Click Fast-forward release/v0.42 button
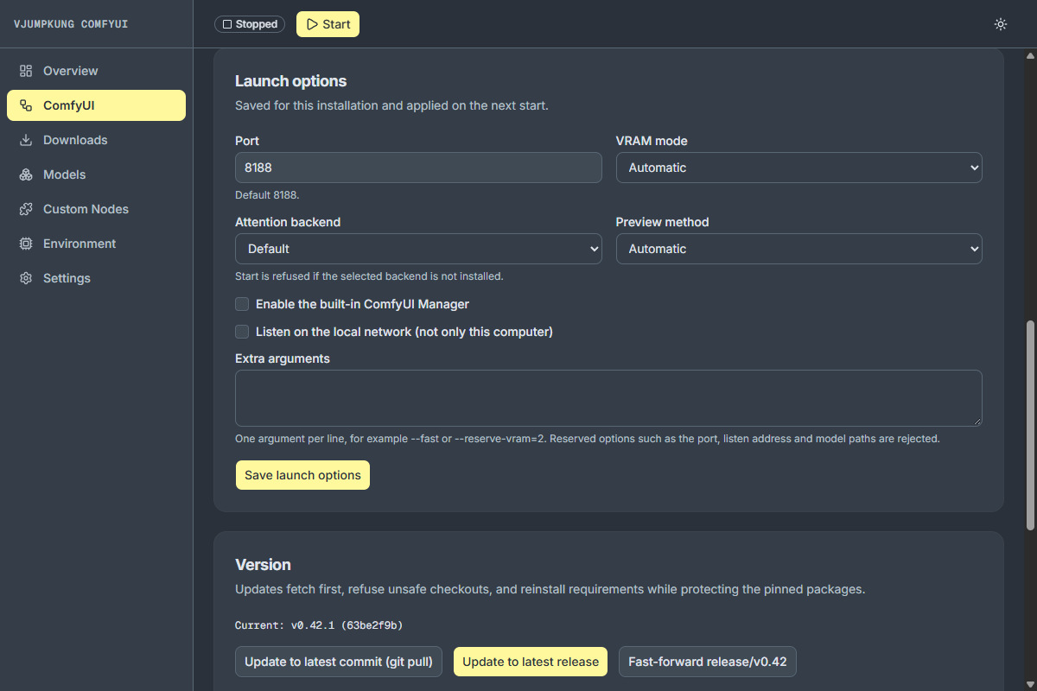The height and width of the screenshot is (691, 1037). click(x=708, y=662)
